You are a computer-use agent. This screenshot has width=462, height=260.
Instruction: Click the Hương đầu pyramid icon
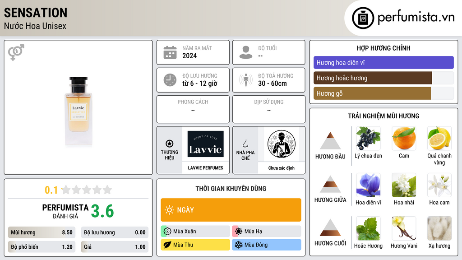[x=330, y=141]
